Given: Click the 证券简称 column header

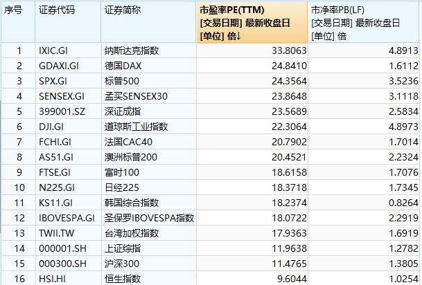Looking at the screenshot, I should [x=148, y=22].
